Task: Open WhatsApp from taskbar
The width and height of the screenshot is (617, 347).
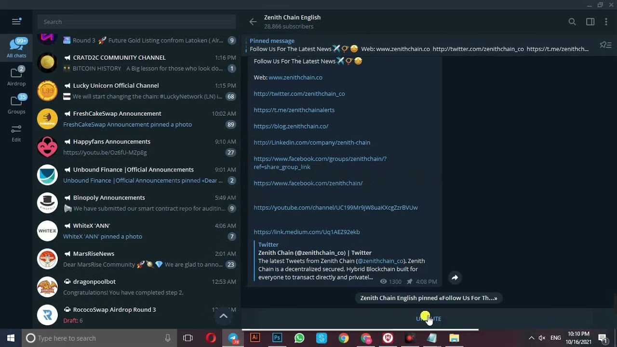Action: [x=299, y=338]
